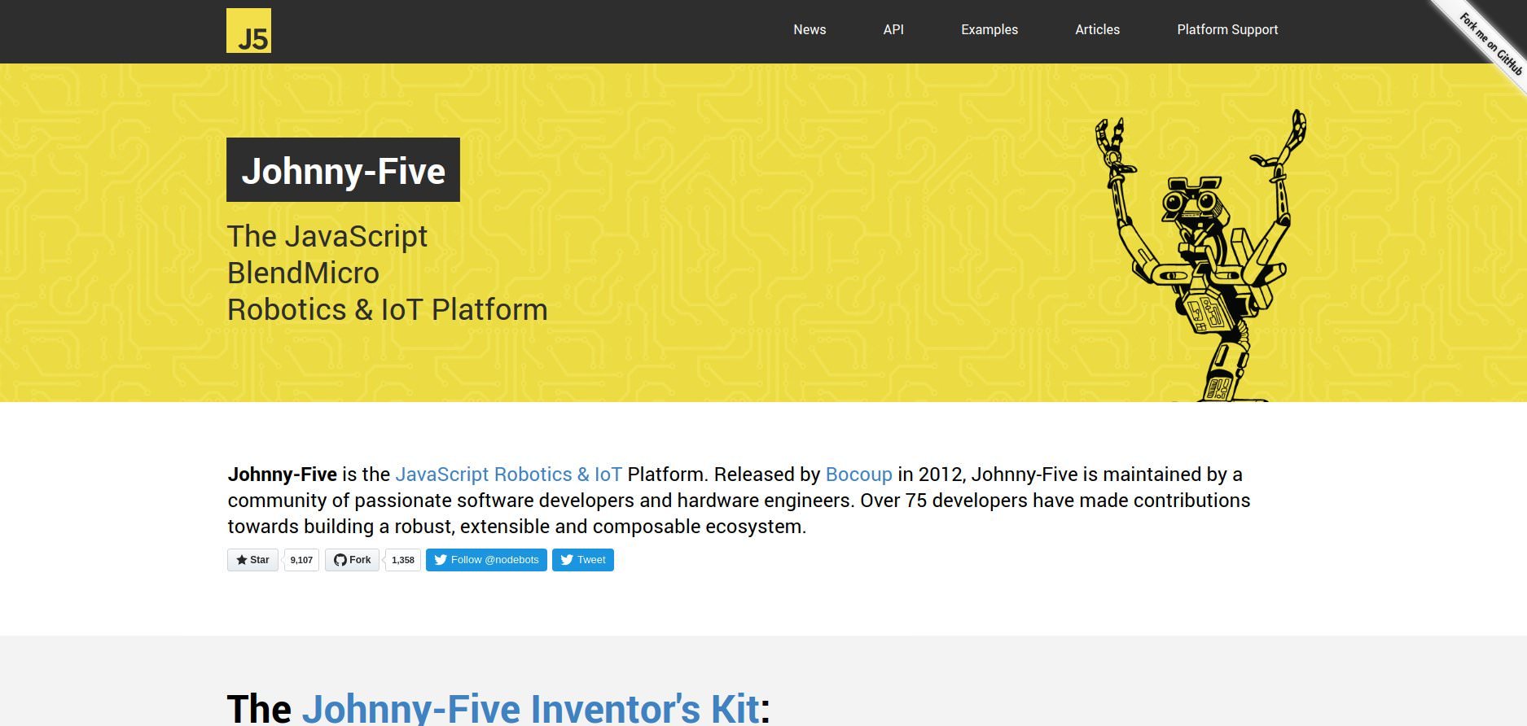
Task: Open Johnny-Five Inventor's Kit link
Action: click(x=530, y=707)
